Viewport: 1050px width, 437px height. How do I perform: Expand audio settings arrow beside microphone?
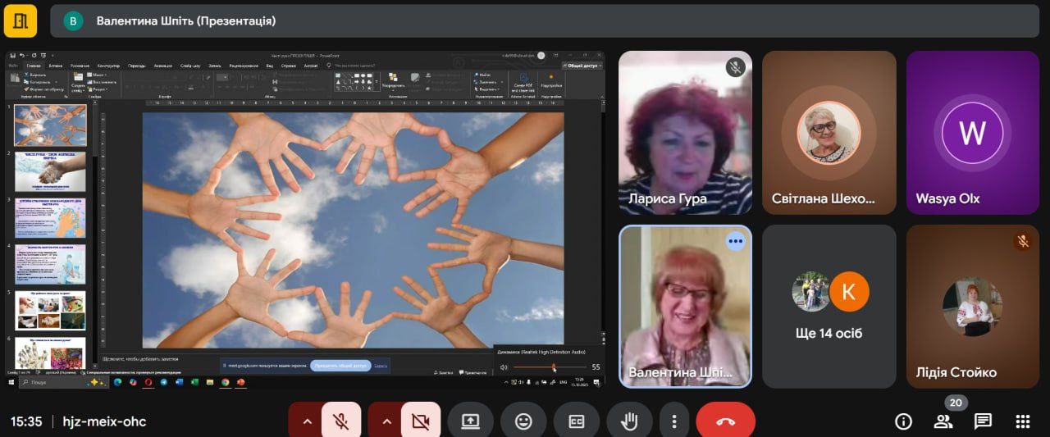pyautogui.click(x=307, y=421)
